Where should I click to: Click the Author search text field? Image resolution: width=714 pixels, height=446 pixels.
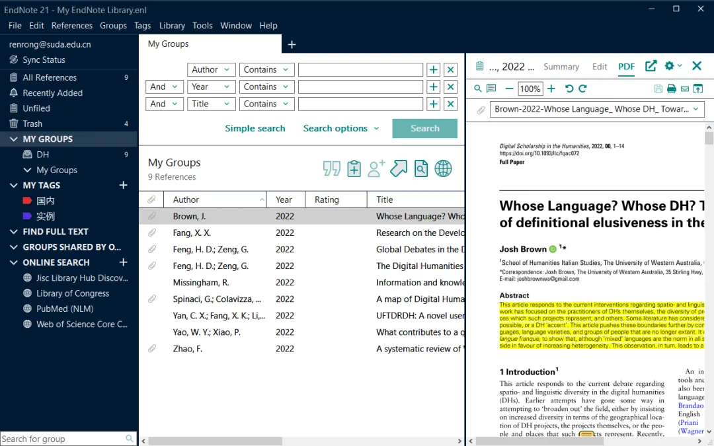tap(361, 69)
